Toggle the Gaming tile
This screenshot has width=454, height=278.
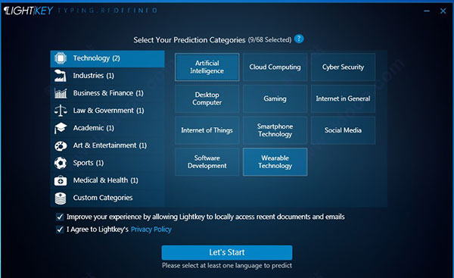point(275,98)
